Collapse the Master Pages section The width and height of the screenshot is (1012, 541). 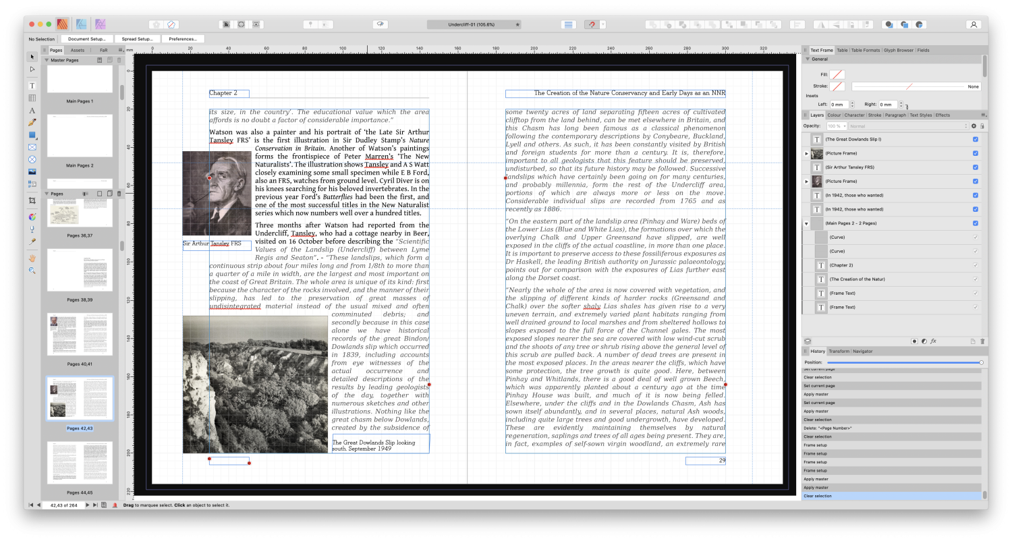tap(47, 60)
